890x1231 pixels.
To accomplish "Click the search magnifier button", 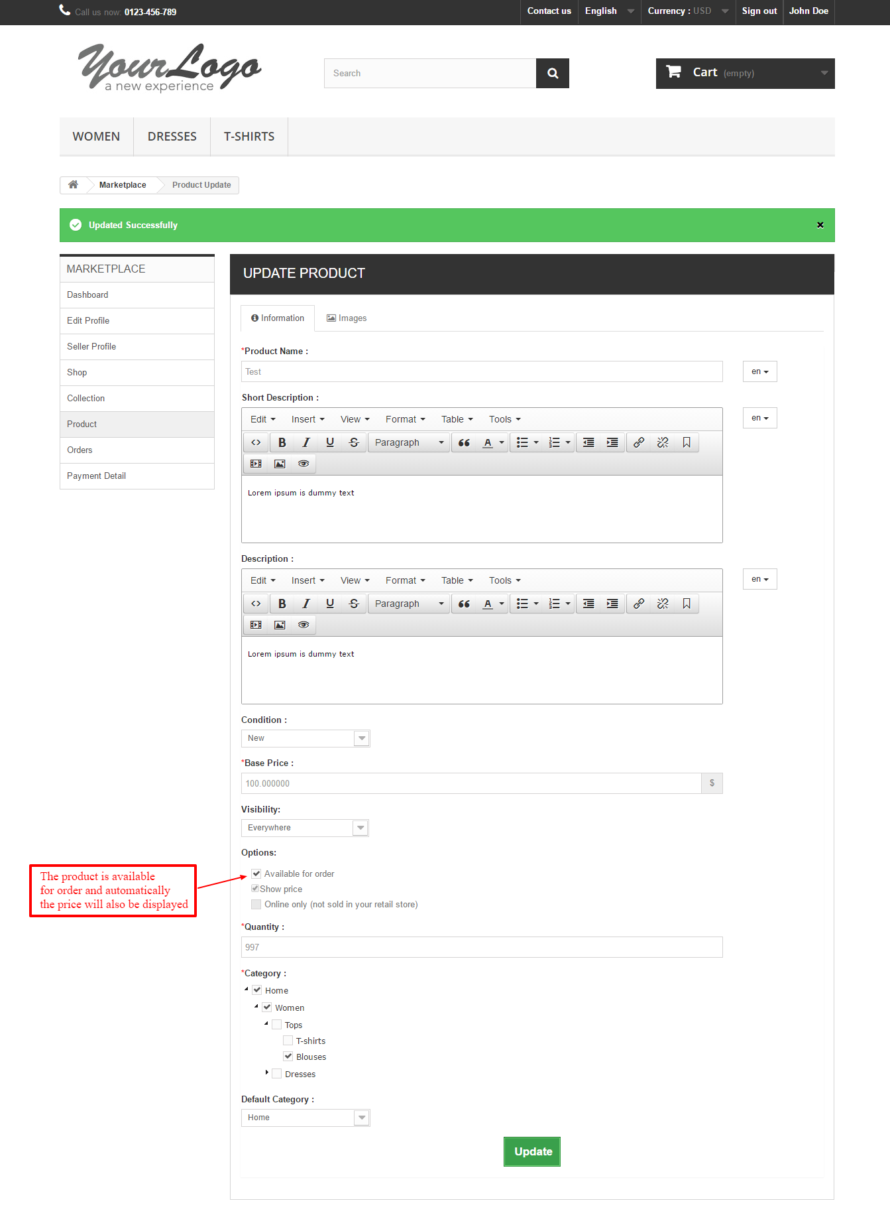I will (x=552, y=74).
